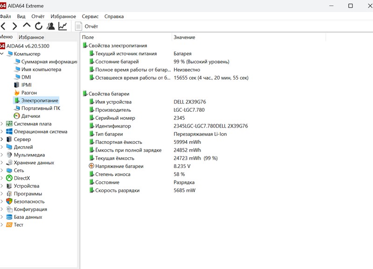Open the user profile silhouette icon in toolbar
This screenshot has height=269, width=373.
(50, 27)
